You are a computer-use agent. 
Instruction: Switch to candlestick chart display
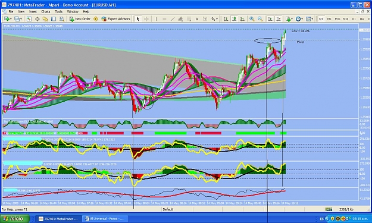[x=234, y=19]
